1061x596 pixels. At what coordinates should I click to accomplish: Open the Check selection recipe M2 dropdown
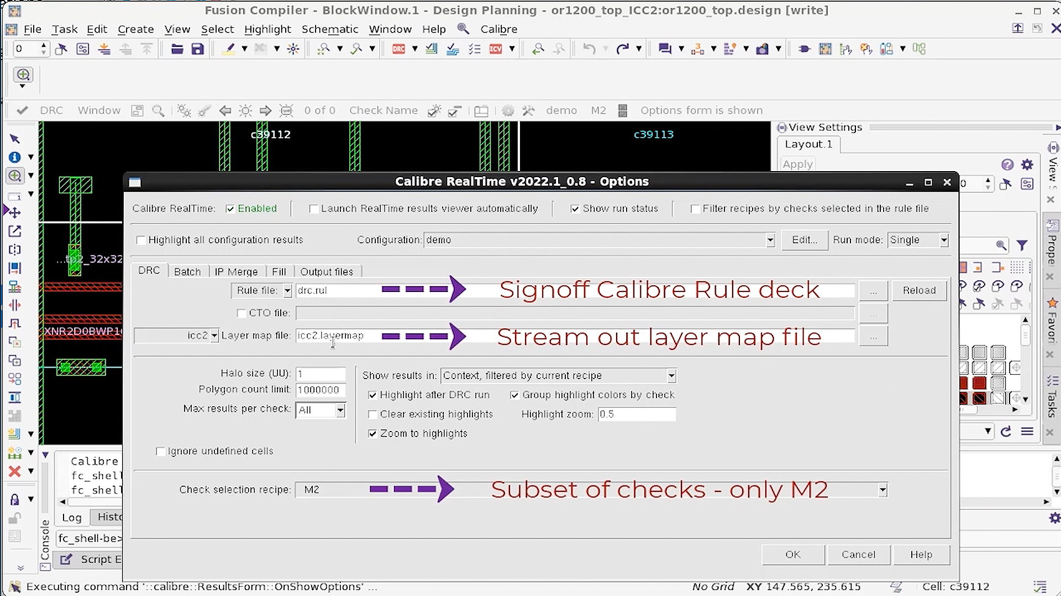point(883,489)
